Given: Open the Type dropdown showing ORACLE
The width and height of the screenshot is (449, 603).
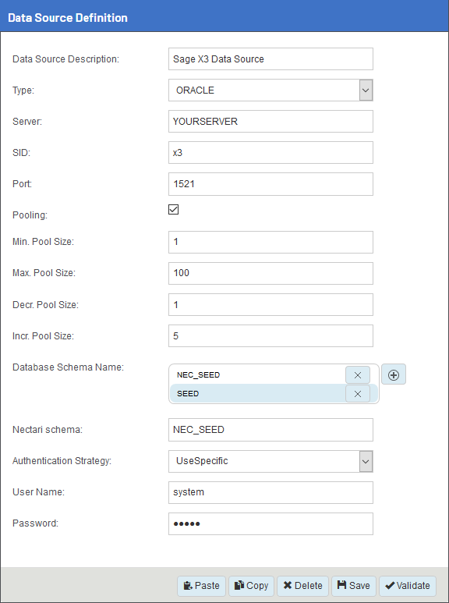Looking at the screenshot, I should tap(270, 90).
